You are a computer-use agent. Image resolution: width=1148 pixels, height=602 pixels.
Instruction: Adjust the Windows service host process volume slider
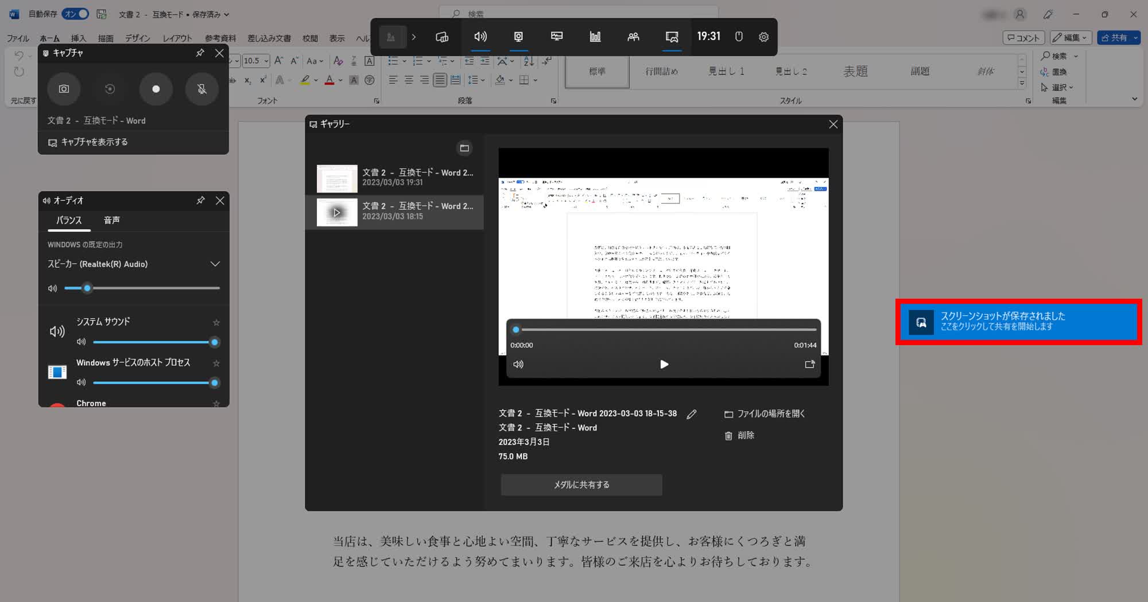pos(156,383)
